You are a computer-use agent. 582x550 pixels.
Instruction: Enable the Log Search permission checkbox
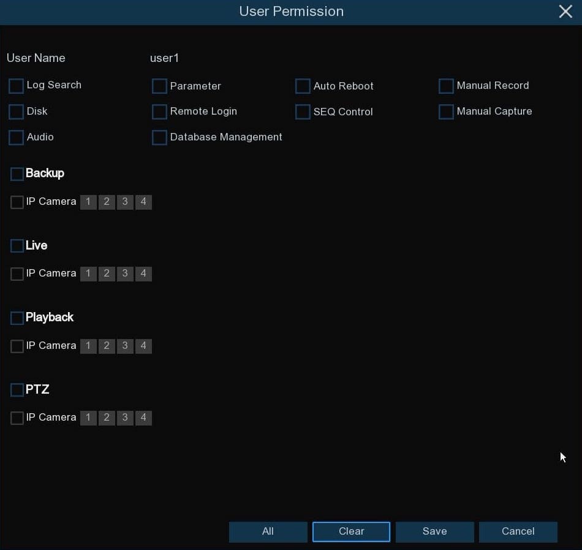[x=17, y=86]
